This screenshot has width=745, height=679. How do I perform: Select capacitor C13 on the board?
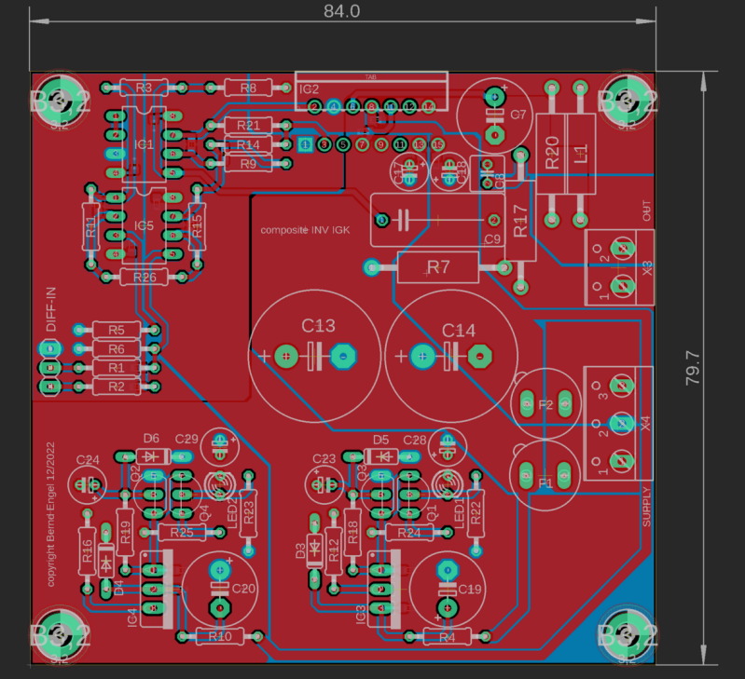314,357
